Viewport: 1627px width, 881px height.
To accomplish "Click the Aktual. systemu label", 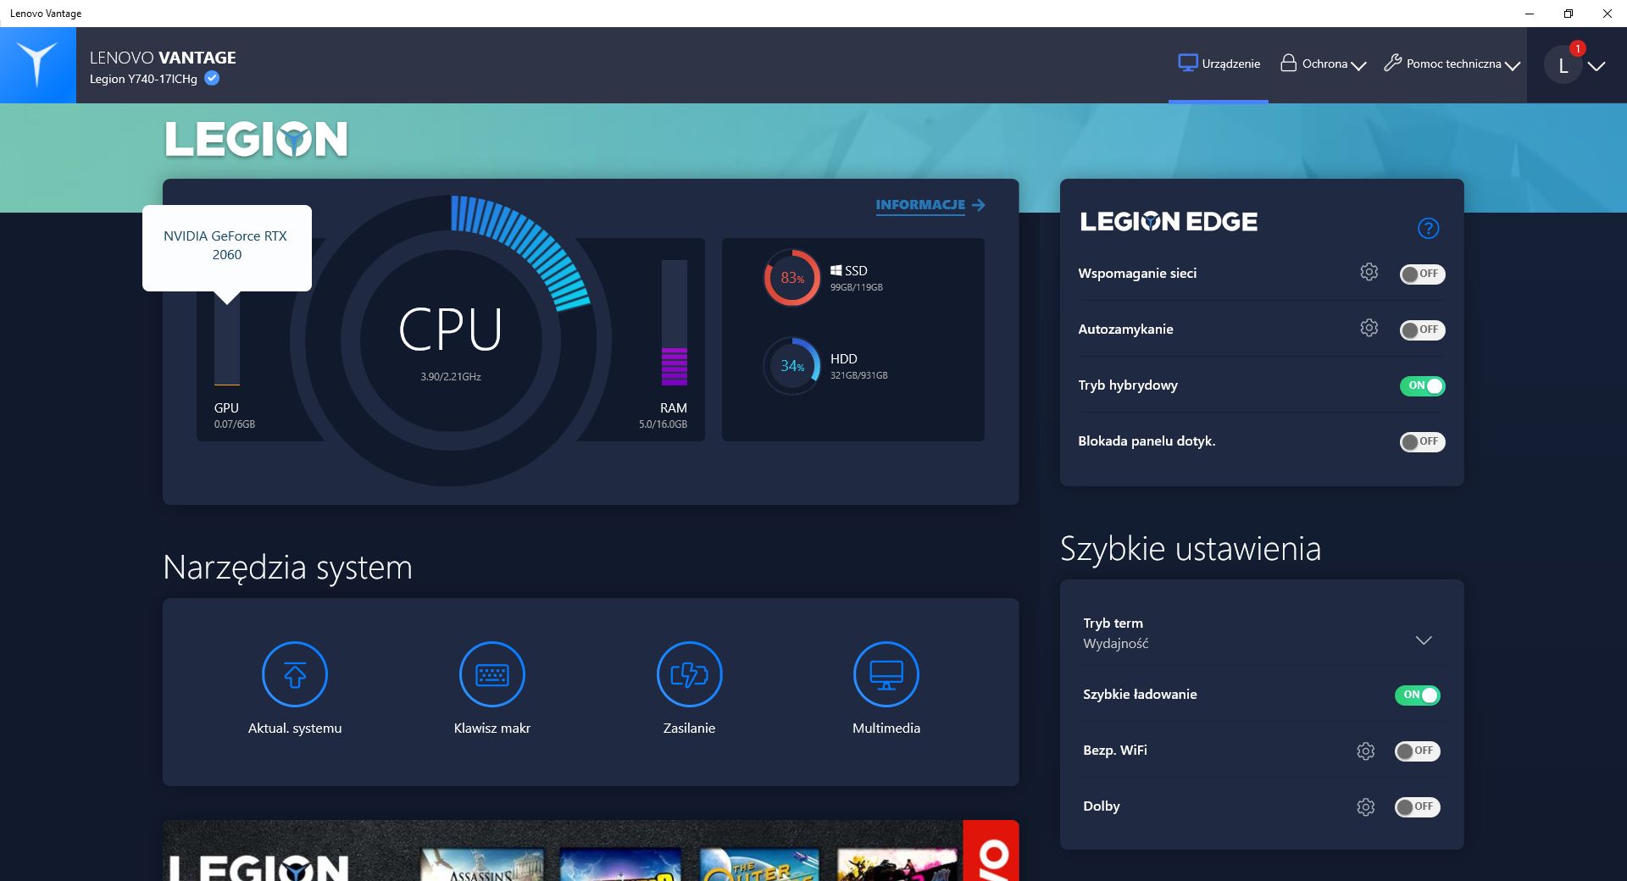I will [x=295, y=728].
